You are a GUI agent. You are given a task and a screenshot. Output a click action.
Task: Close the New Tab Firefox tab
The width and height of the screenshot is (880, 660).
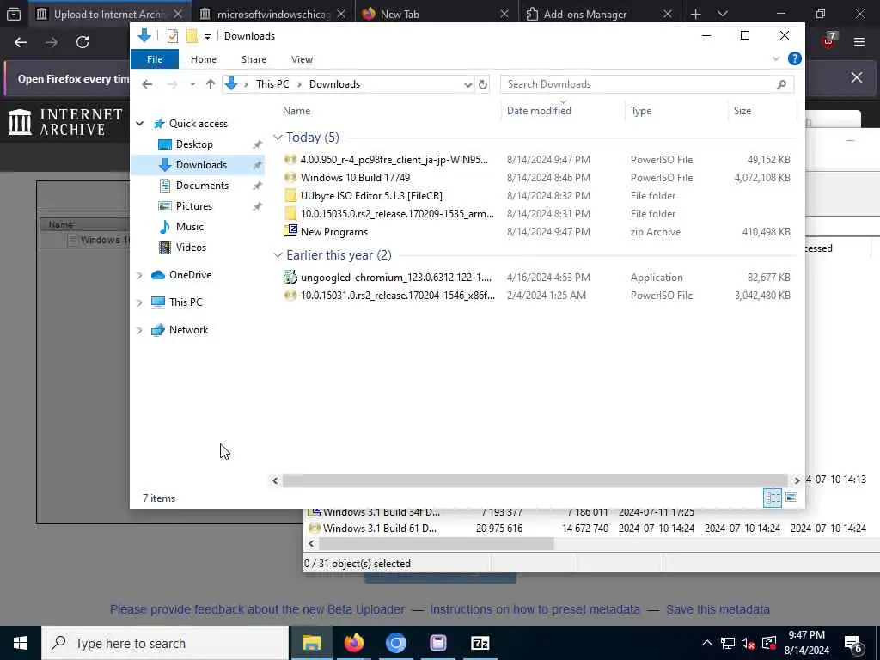[x=504, y=14]
